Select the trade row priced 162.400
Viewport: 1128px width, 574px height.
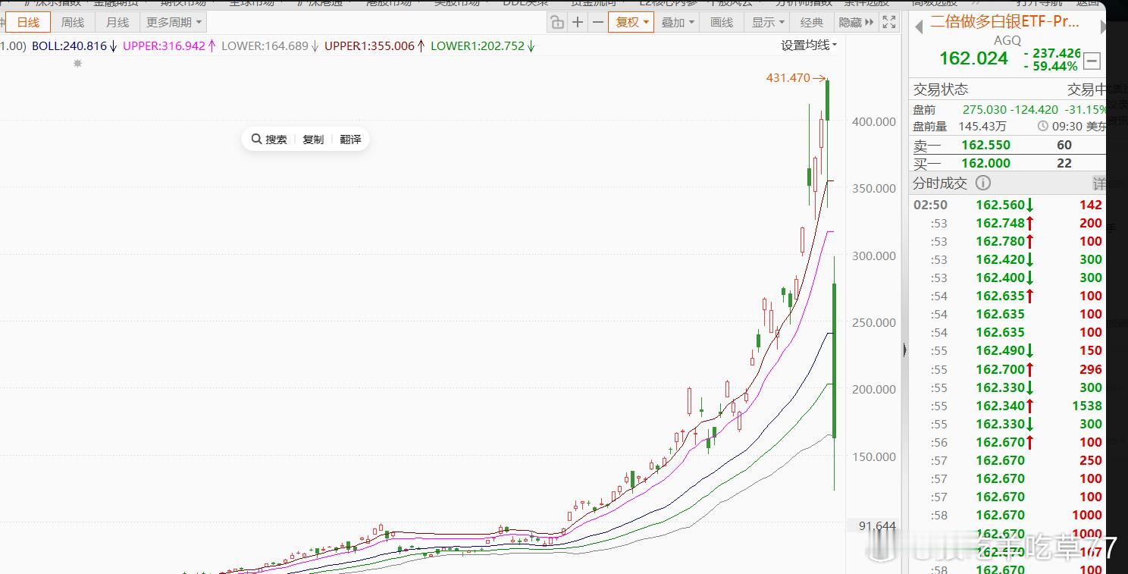pyautogui.click(x=1007, y=278)
